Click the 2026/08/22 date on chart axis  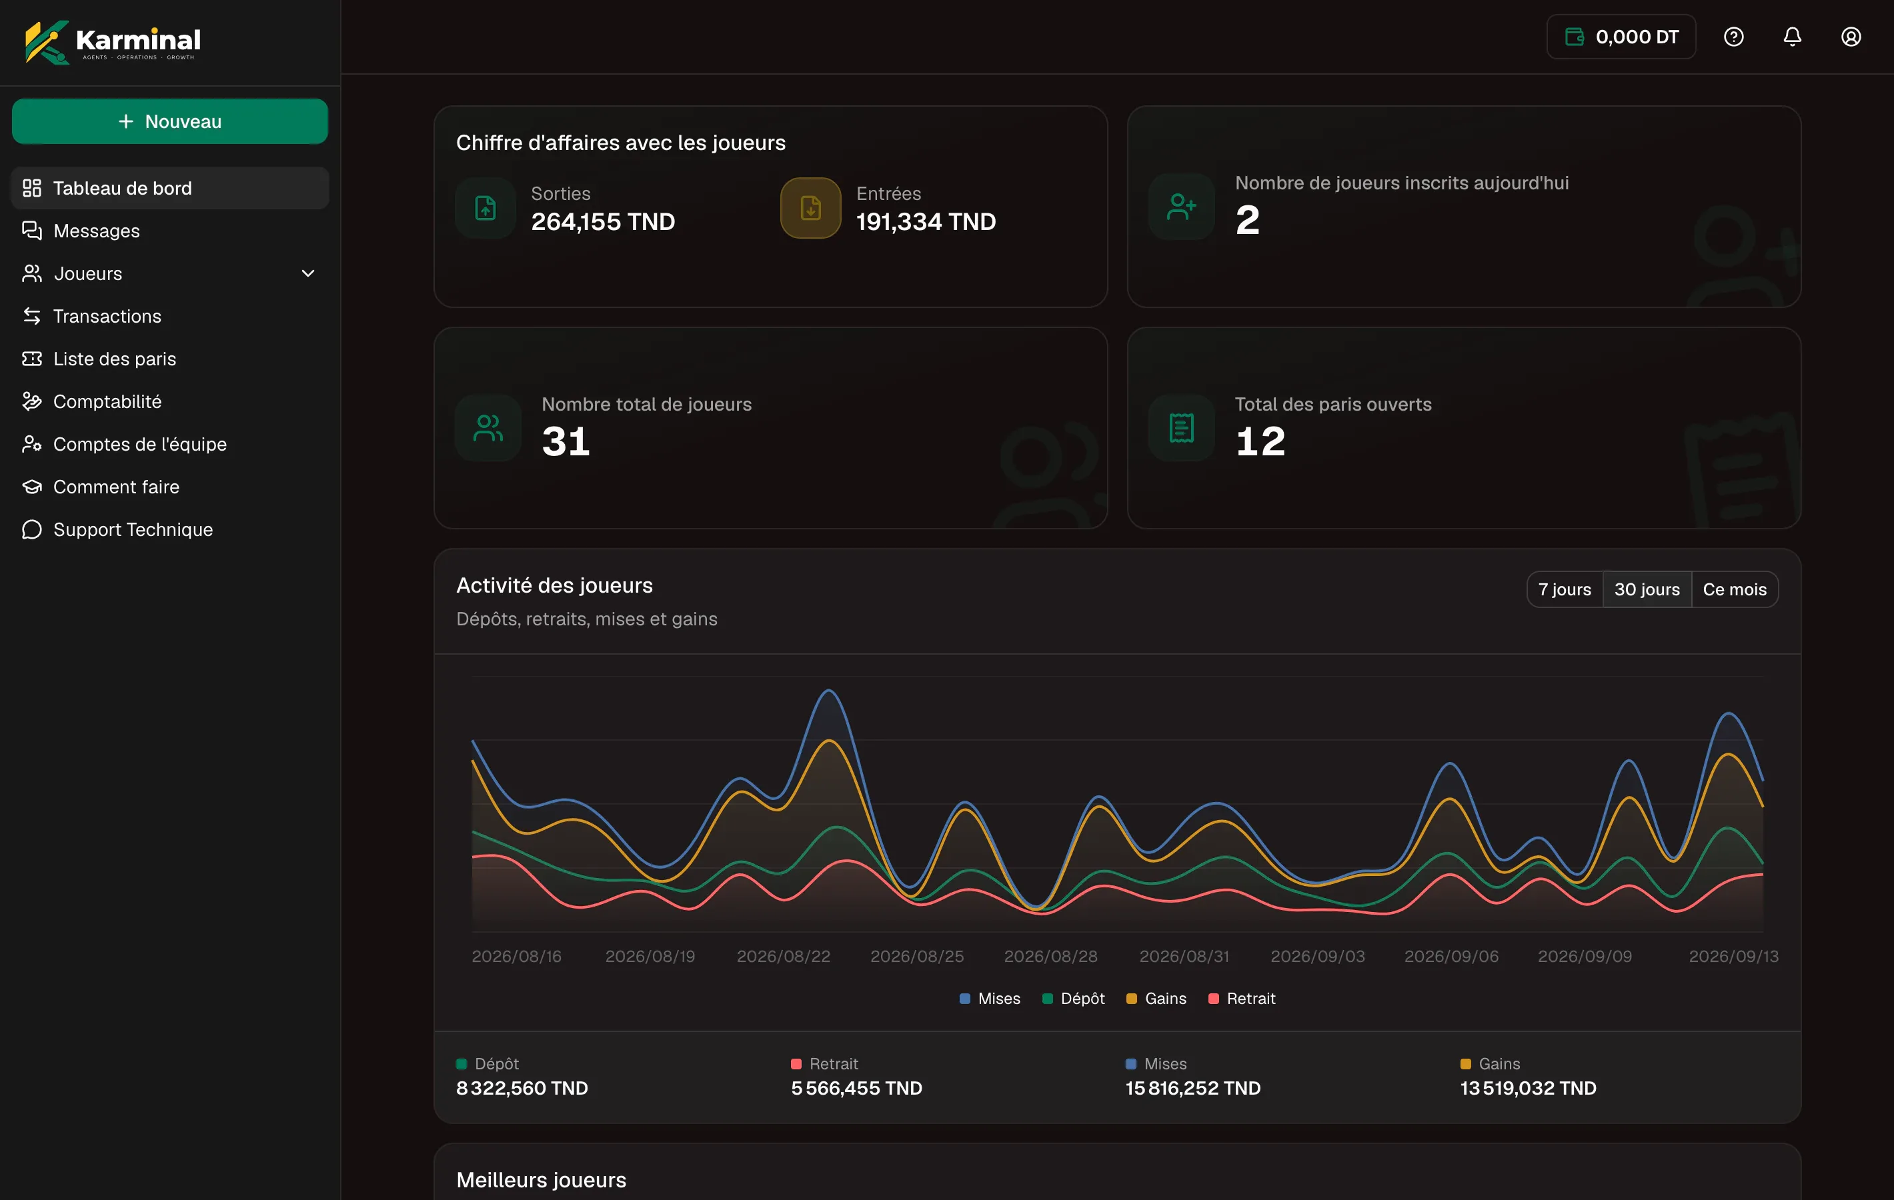tap(784, 956)
